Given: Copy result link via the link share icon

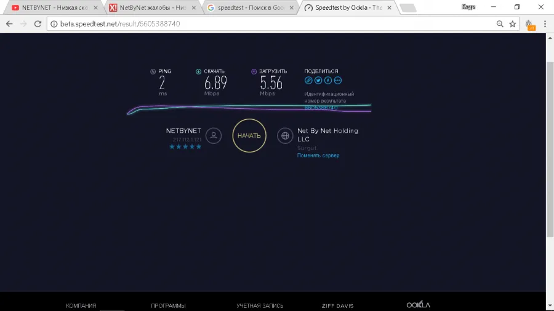Looking at the screenshot, I should (308, 81).
